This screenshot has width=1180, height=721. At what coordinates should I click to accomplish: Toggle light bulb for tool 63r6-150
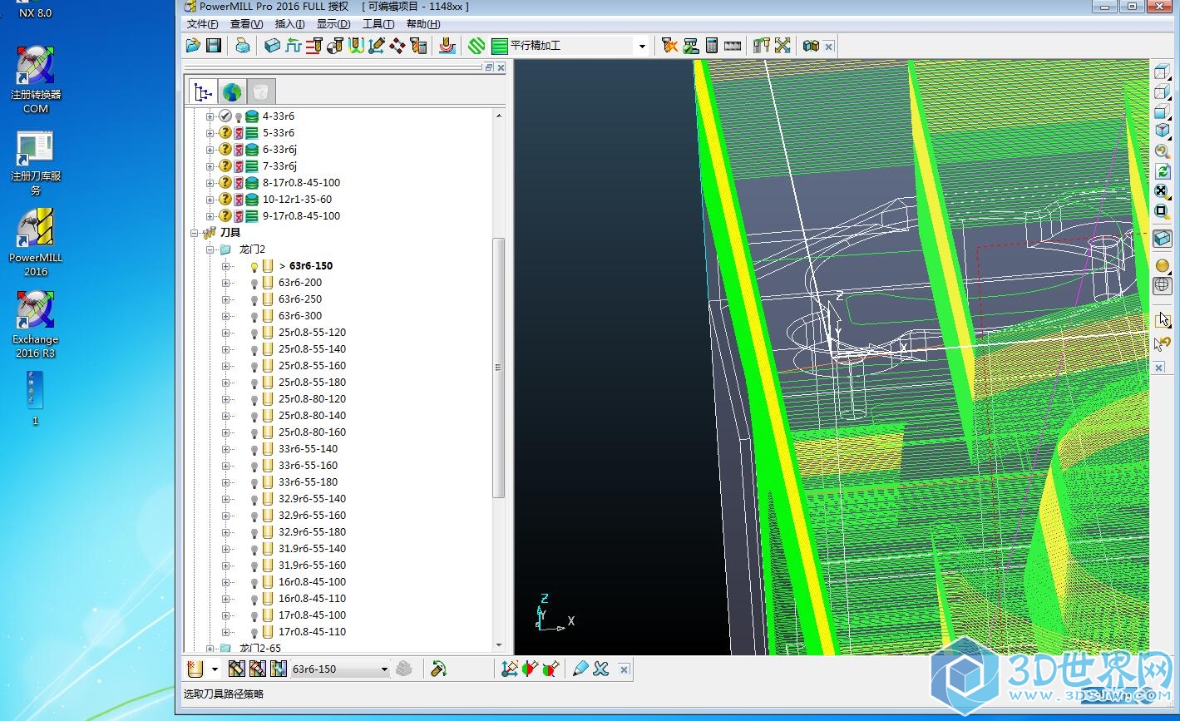[x=254, y=267]
